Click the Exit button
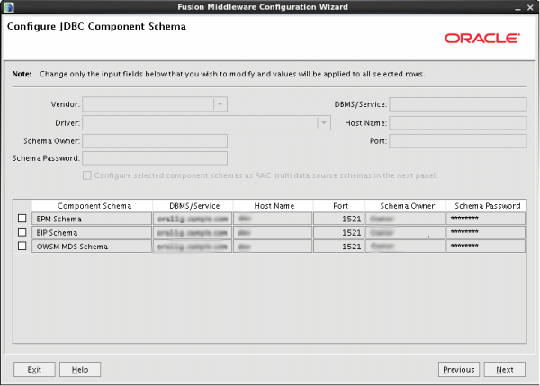Screen dimensions: 540x386 pyautogui.click(x=34, y=370)
